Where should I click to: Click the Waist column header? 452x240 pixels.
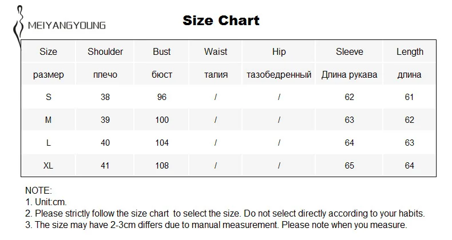[x=216, y=51]
